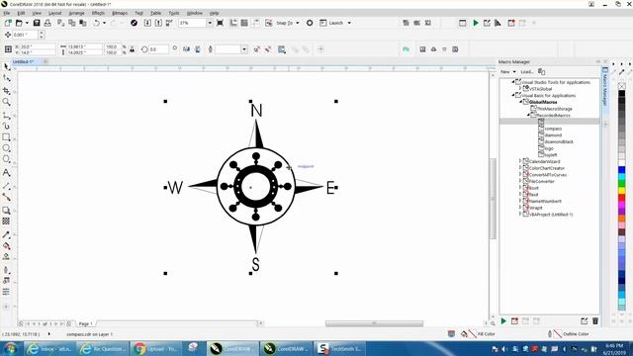633x356 pixels.
Task: Click Load button in Macro Manager
Action: [527, 72]
